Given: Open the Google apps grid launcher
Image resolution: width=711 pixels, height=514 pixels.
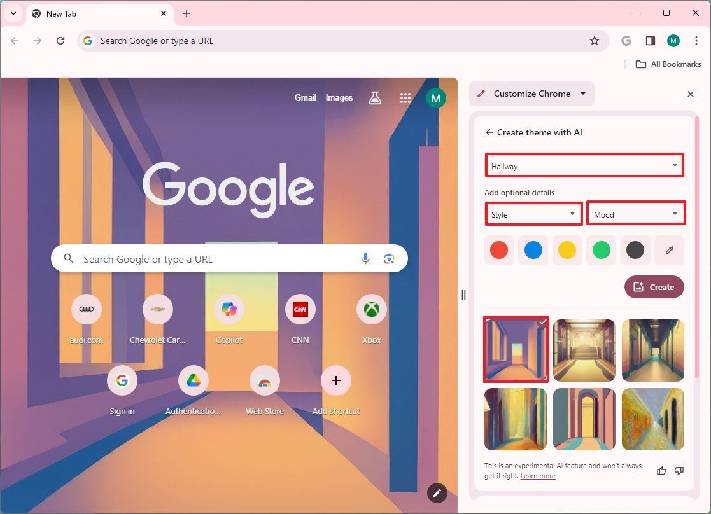Looking at the screenshot, I should (x=405, y=97).
